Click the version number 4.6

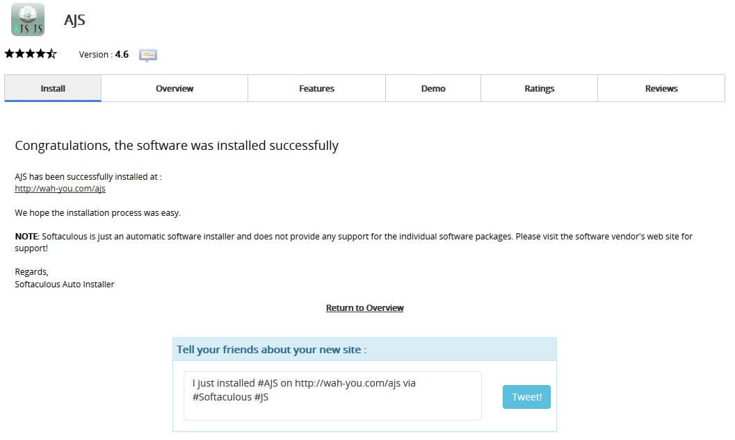(122, 55)
